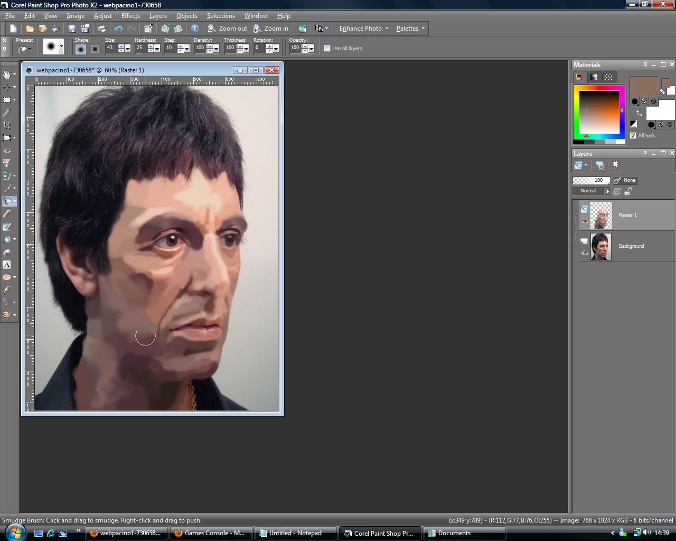The width and height of the screenshot is (676, 541).
Task: Choose the Flood Fill bucket tool
Action: [7, 239]
